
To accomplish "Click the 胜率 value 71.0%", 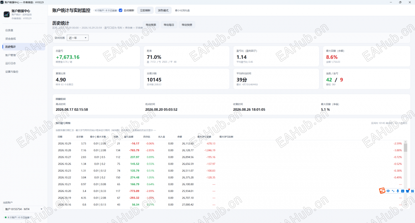I will pyautogui.click(x=154, y=57).
